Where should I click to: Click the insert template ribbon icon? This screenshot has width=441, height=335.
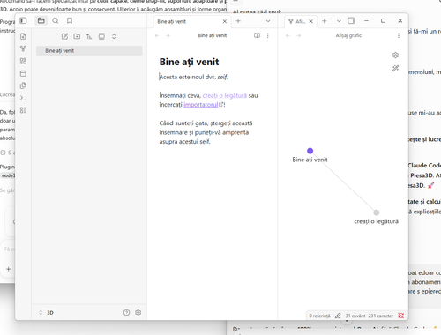23,86
